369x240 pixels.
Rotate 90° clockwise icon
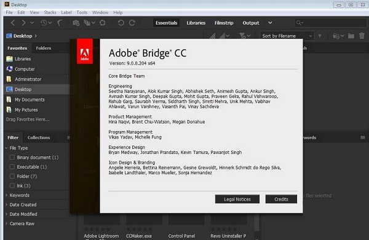click(132, 23)
